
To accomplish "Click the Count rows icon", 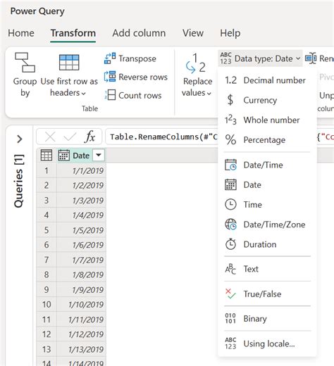I will tap(110, 95).
